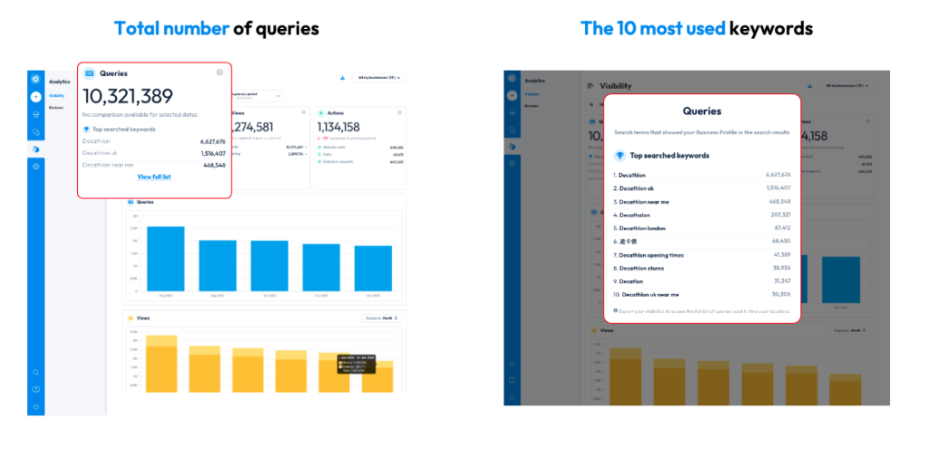The height and width of the screenshot is (457, 929).
Task: Open the All my businesses dropdown in the right screenshot
Action: pyautogui.click(x=846, y=86)
